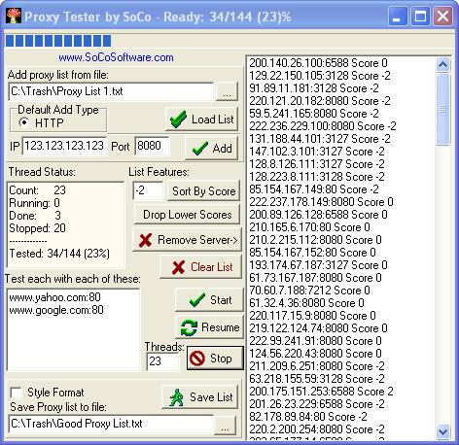The height and width of the screenshot is (445, 459).
Task: Open the www.SoCoSoftware.com link
Action: (116, 57)
